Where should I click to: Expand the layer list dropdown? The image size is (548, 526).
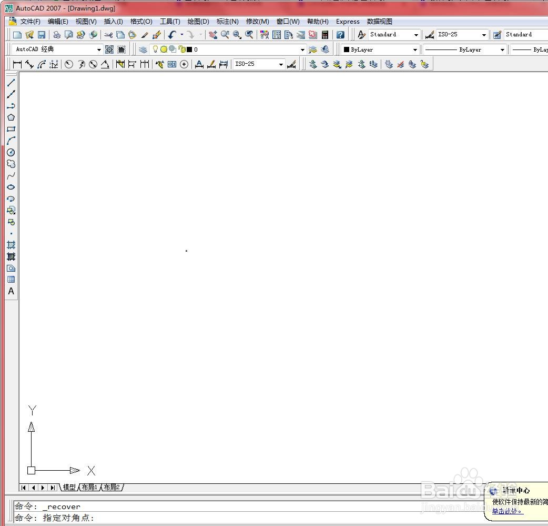pos(302,49)
